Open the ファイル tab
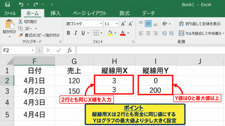This screenshot has width=225, height=126. click(x=9, y=13)
